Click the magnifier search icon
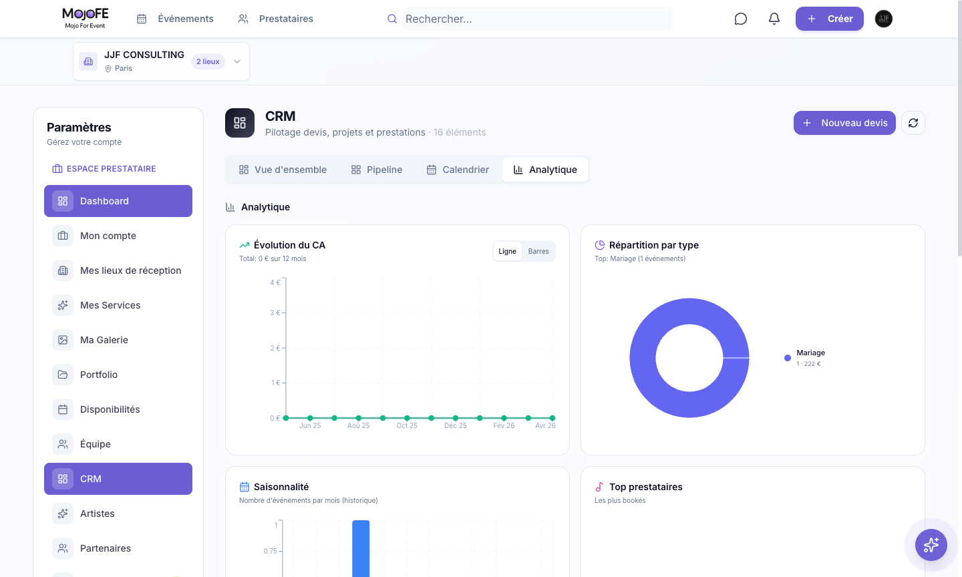962x577 pixels. point(392,19)
